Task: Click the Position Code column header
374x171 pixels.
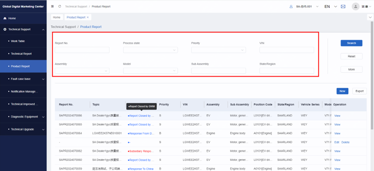Action: coord(263,104)
